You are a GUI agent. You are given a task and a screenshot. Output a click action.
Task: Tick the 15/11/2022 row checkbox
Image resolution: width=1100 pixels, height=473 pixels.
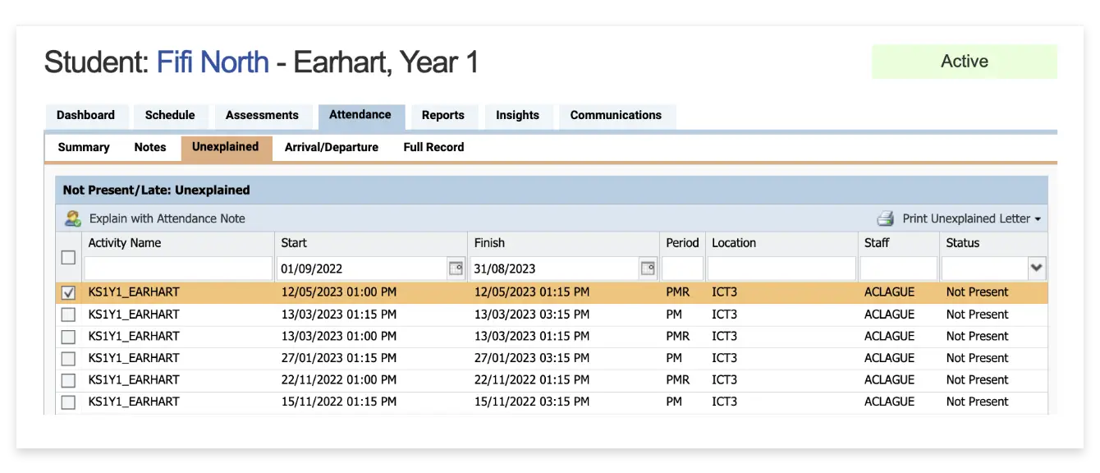pyautogui.click(x=68, y=402)
